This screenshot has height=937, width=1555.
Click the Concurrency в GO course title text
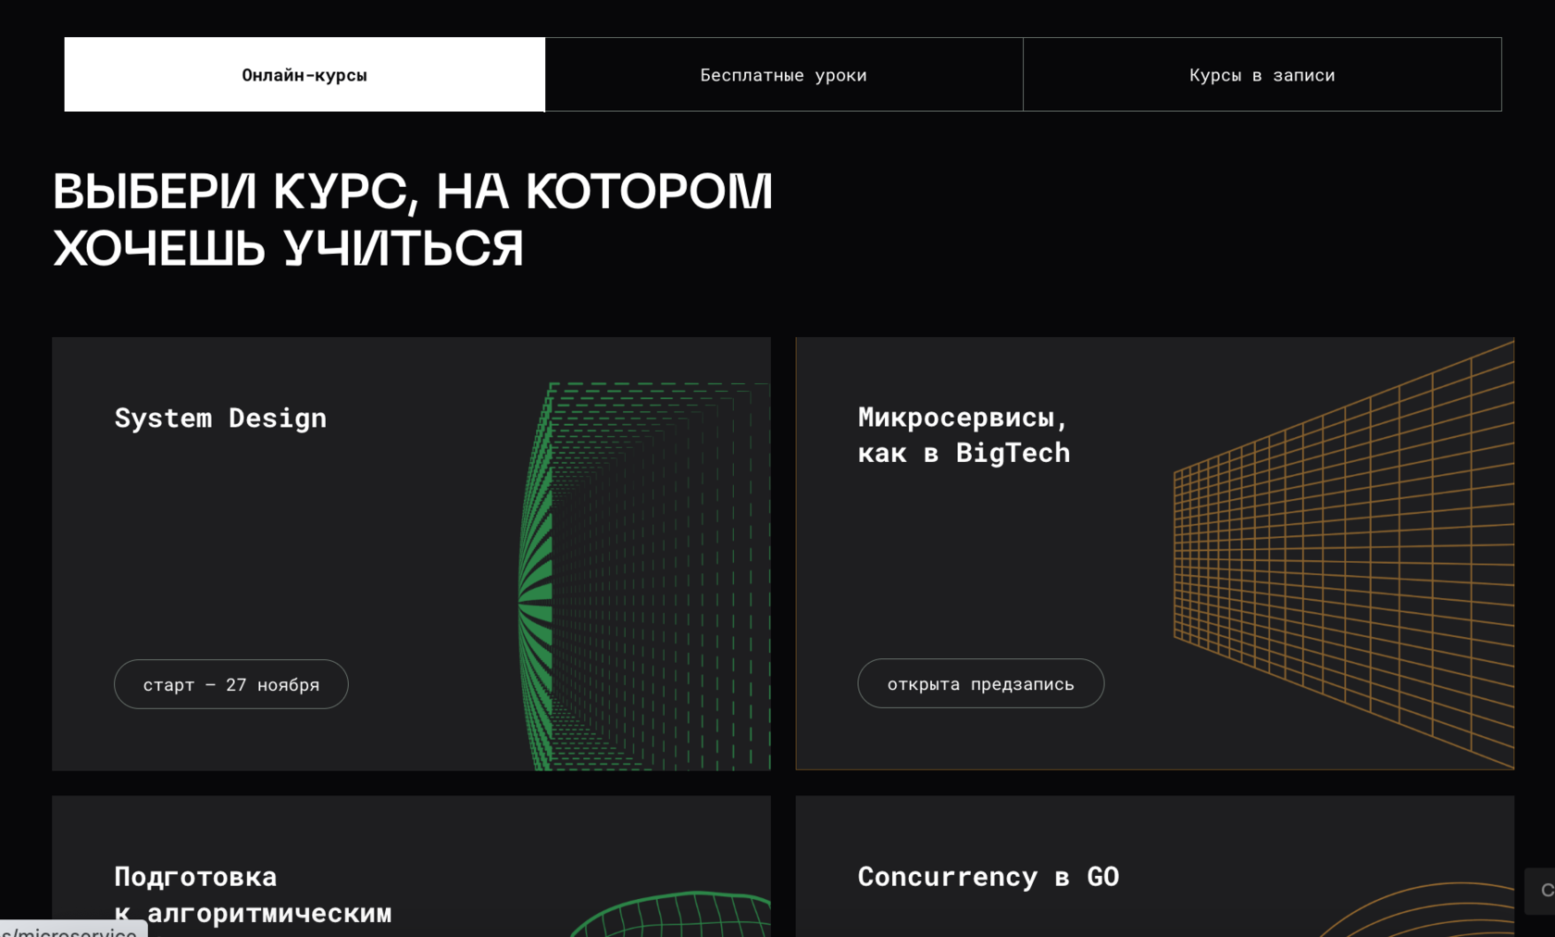coord(988,876)
